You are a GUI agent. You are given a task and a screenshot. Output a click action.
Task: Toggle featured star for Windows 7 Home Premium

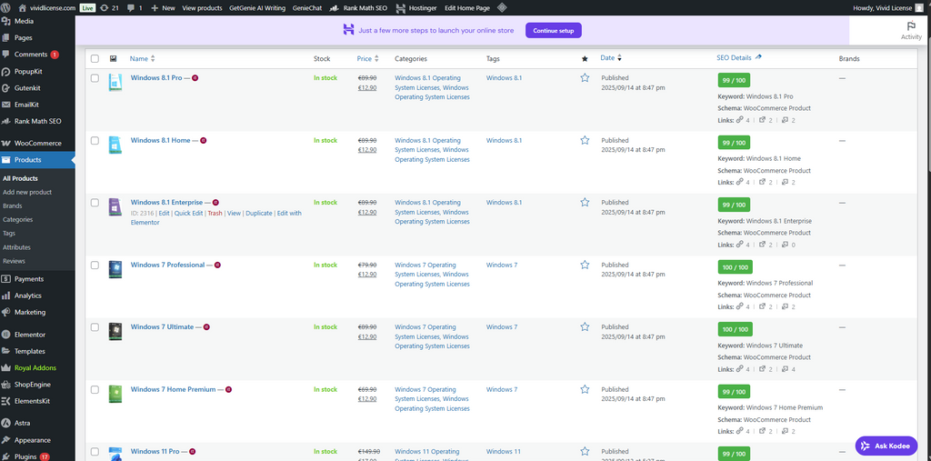[x=585, y=389]
